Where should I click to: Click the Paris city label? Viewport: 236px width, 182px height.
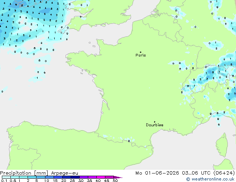coord(141,55)
